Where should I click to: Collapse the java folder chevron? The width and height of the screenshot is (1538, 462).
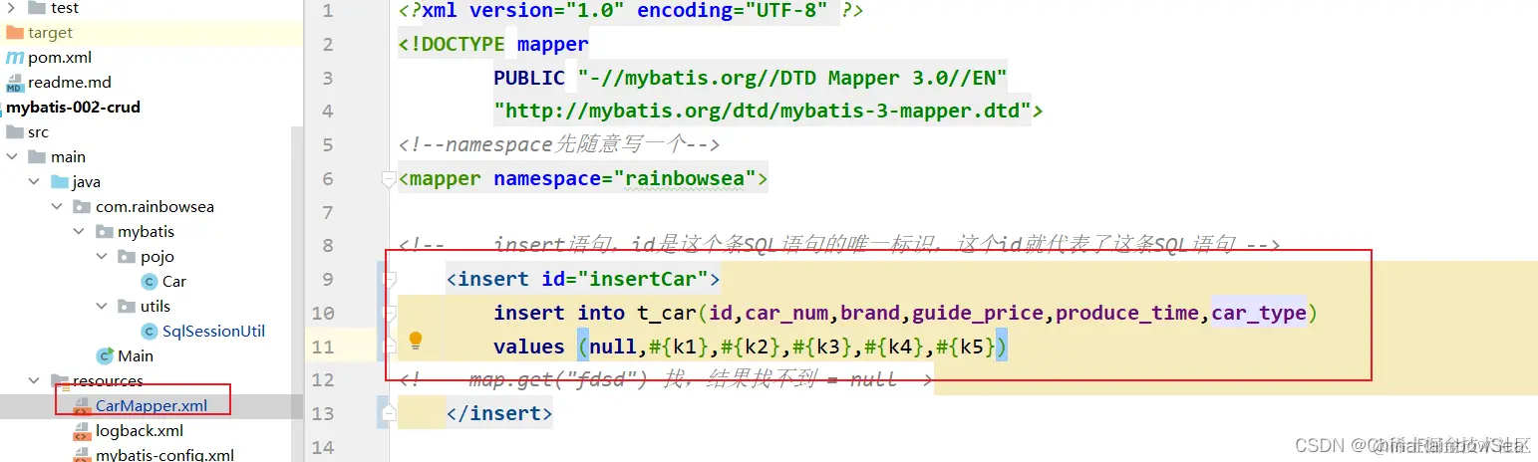(x=35, y=182)
